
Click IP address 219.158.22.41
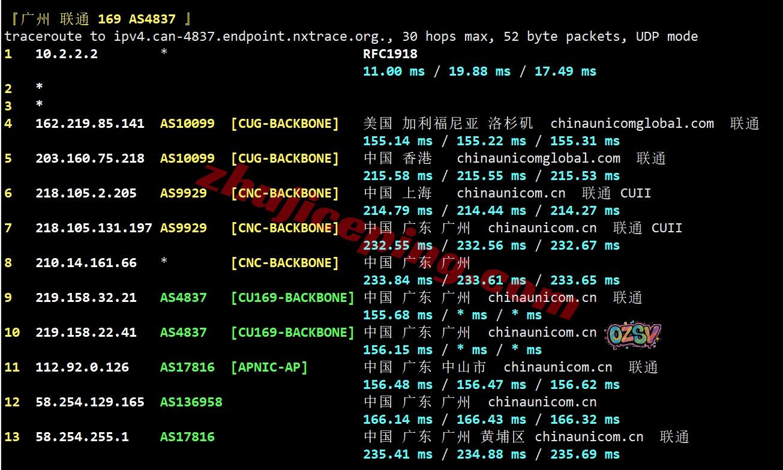tap(86, 333)
